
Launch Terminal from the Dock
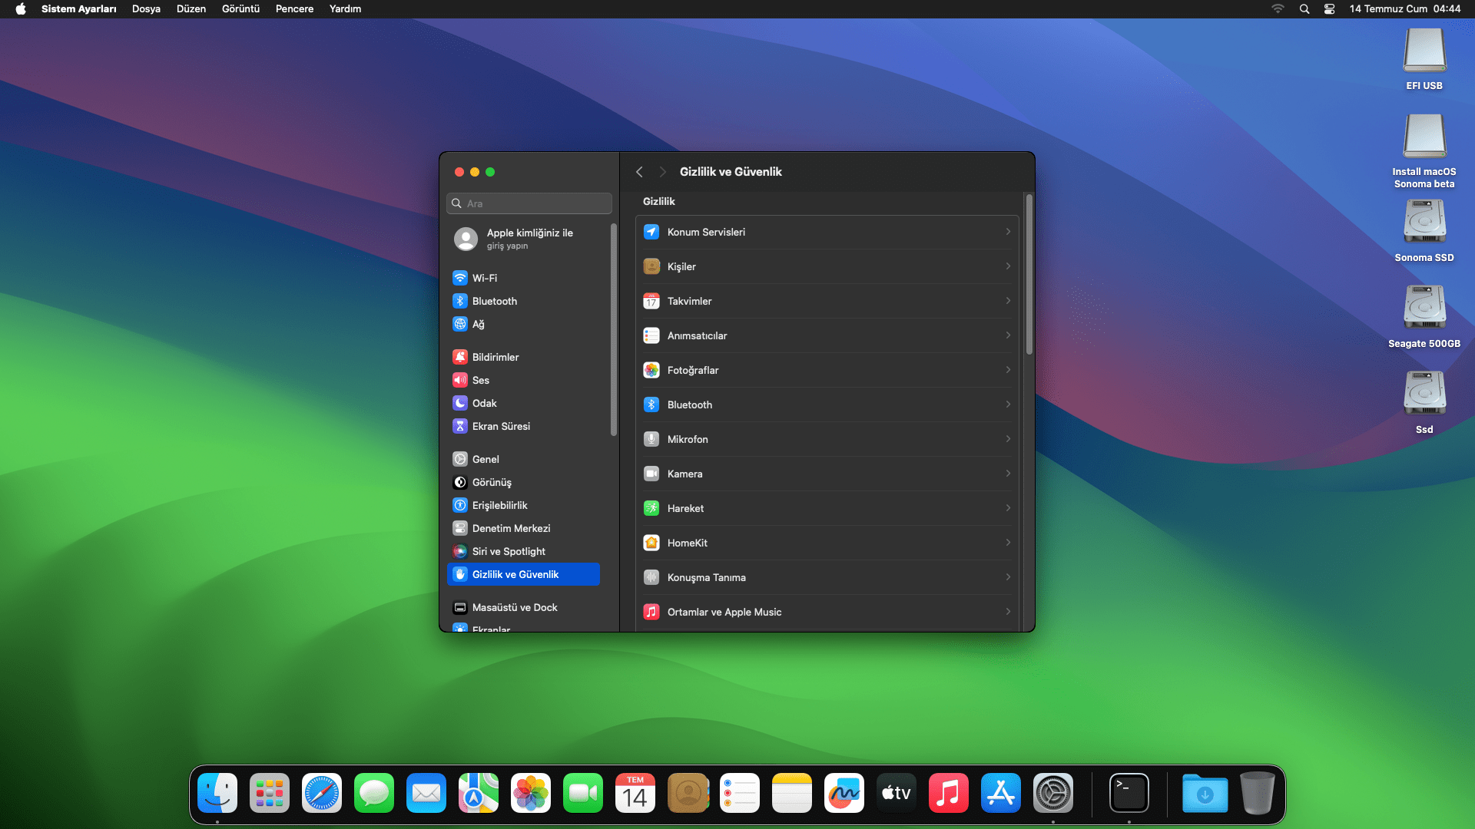1129,793
